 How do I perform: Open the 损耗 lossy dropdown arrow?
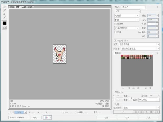coord(157,36)
